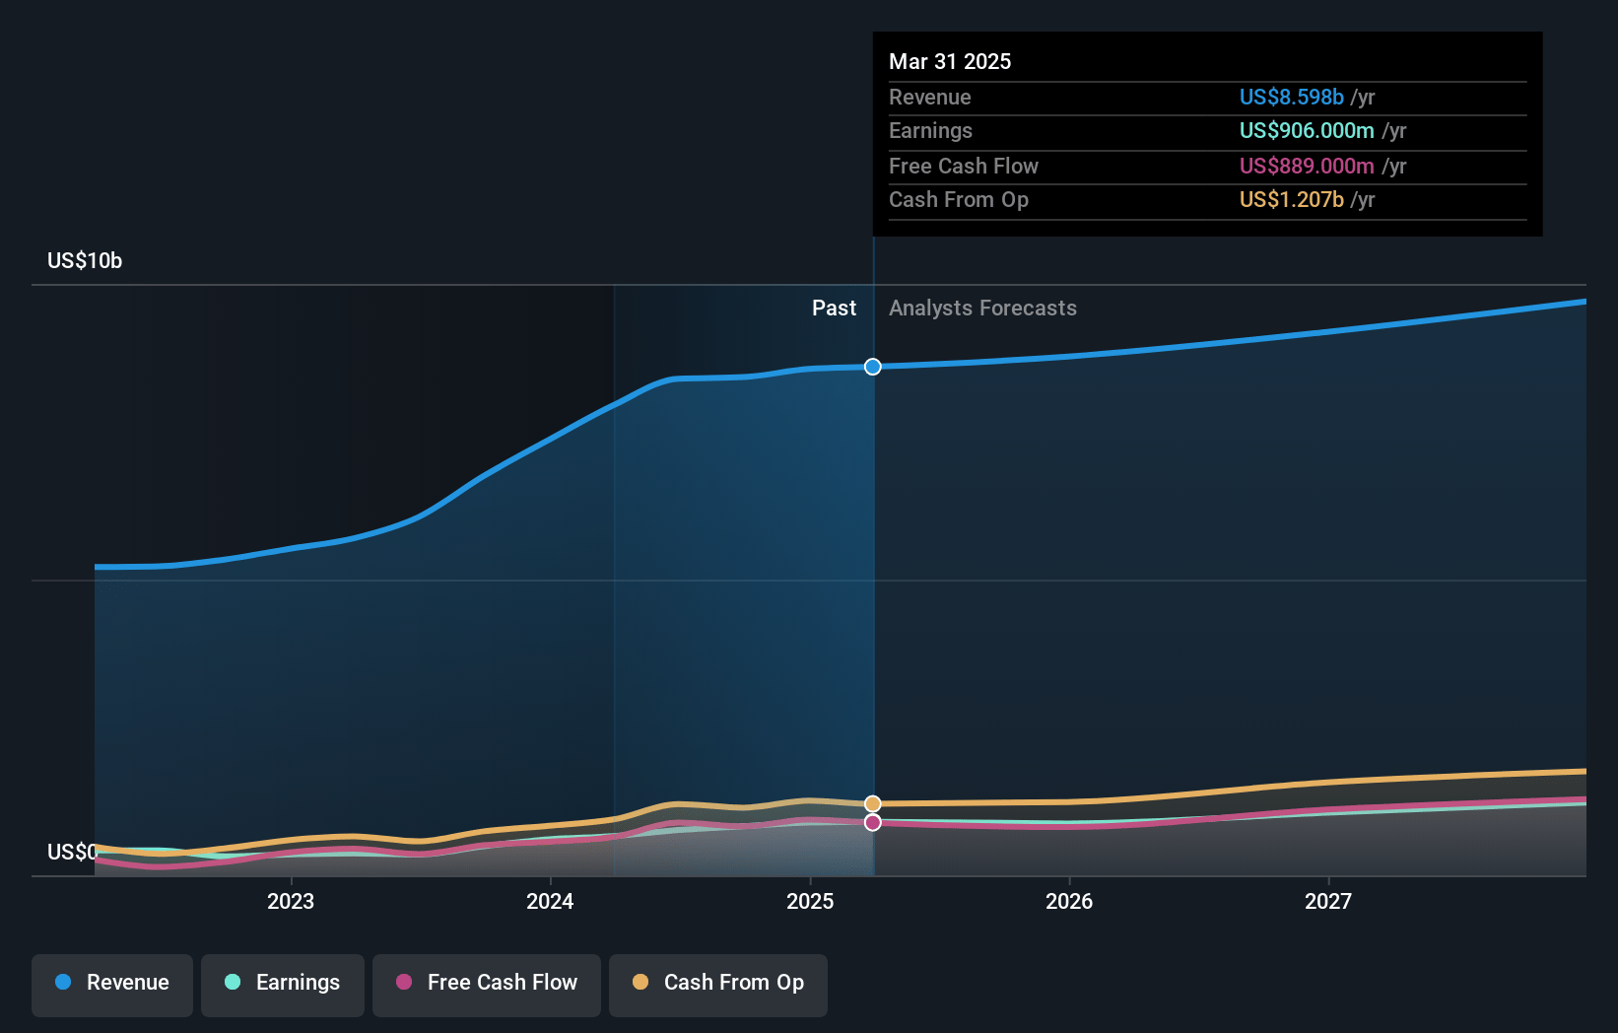The image size is (1618, 1033).
Task: Click the US$8.598b revenue value
Action: point(1291,97)
